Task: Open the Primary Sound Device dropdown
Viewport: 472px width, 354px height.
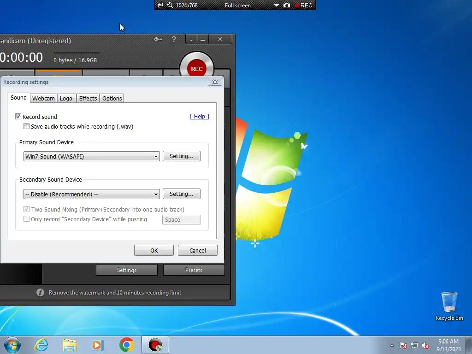Action: (x=92, y=156)
